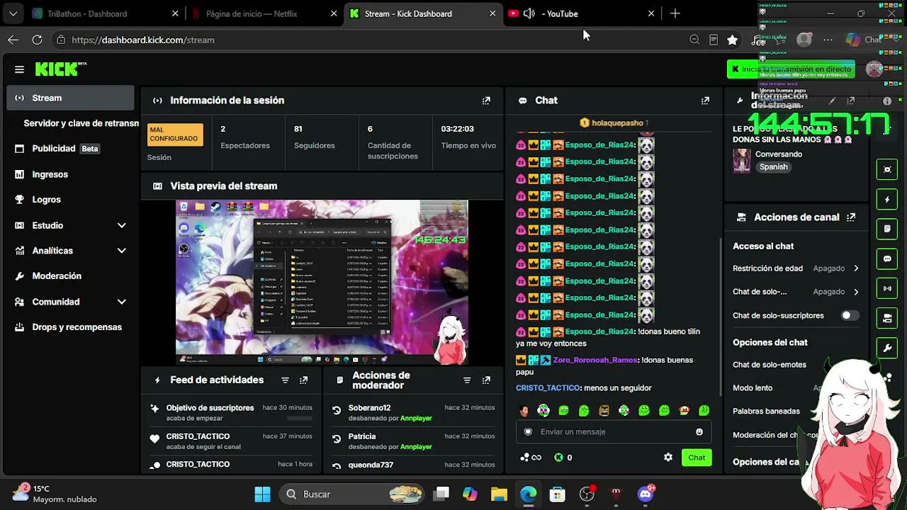907x510 pixels.
Task: Click the MAL CONFIGURADO session badge
Action: click(175, 135)
